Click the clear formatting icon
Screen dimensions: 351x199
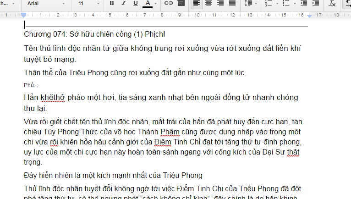333,4
